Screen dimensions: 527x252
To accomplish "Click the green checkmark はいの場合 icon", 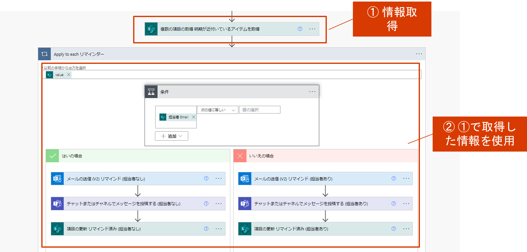I will point(52,156).
